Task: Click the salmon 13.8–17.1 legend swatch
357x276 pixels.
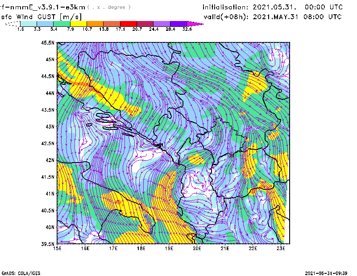Action: click(112, 24)
